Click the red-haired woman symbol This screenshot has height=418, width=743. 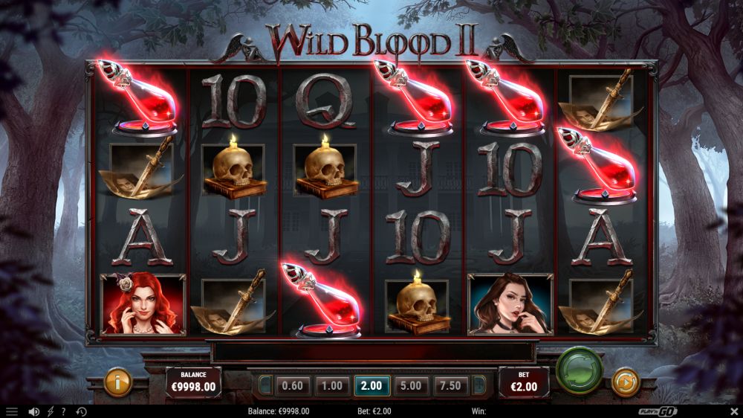coord(142,304)
